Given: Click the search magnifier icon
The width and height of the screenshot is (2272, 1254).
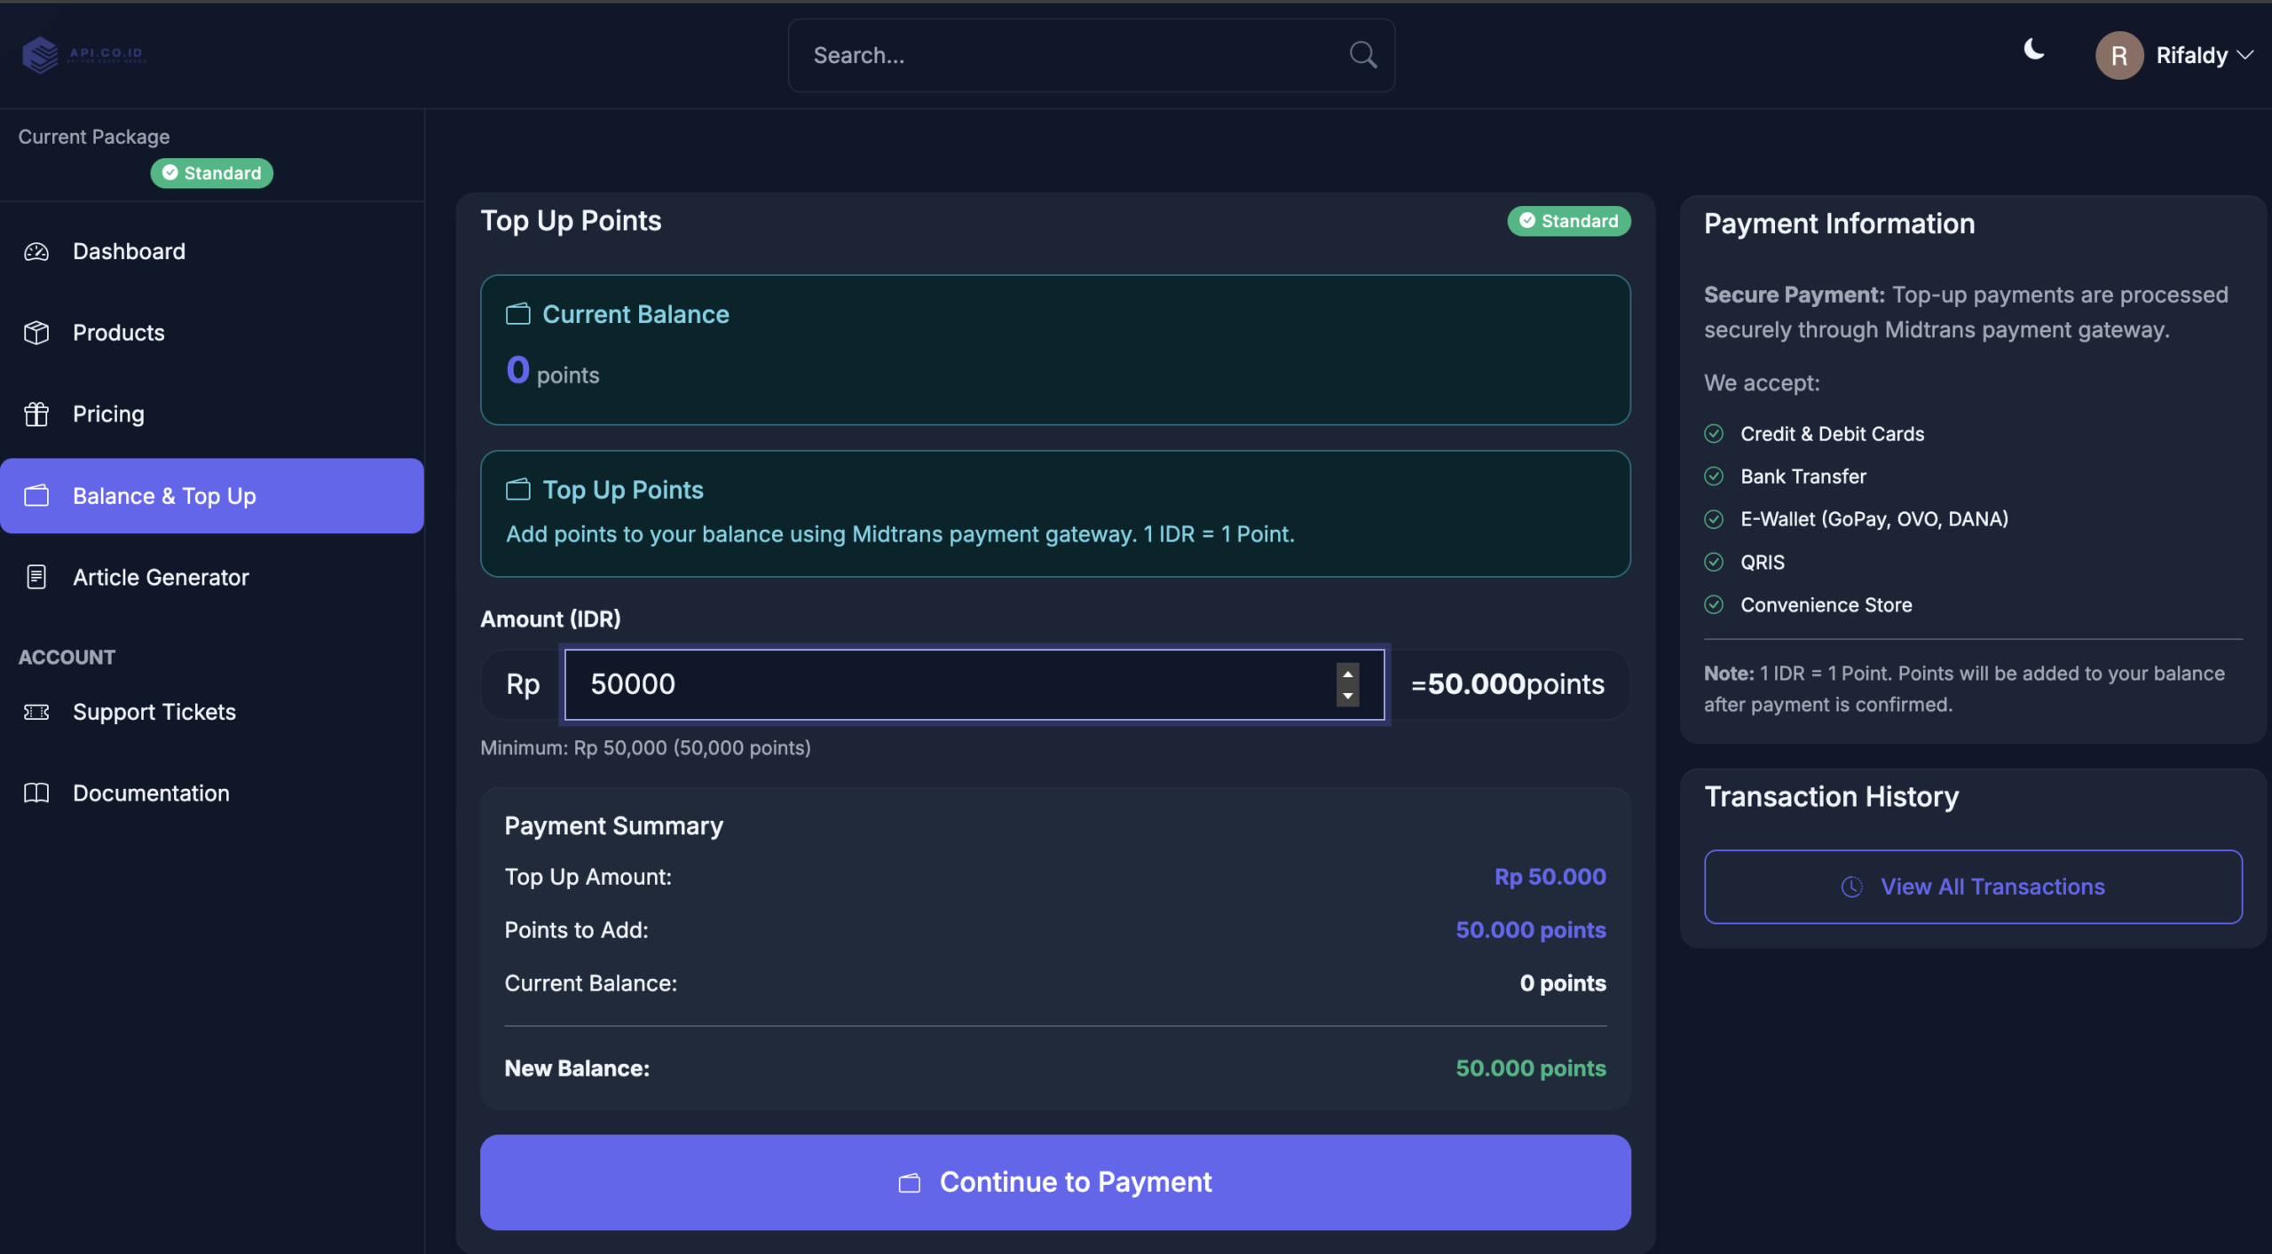Looking at the screenshot, I should 1362,54.
